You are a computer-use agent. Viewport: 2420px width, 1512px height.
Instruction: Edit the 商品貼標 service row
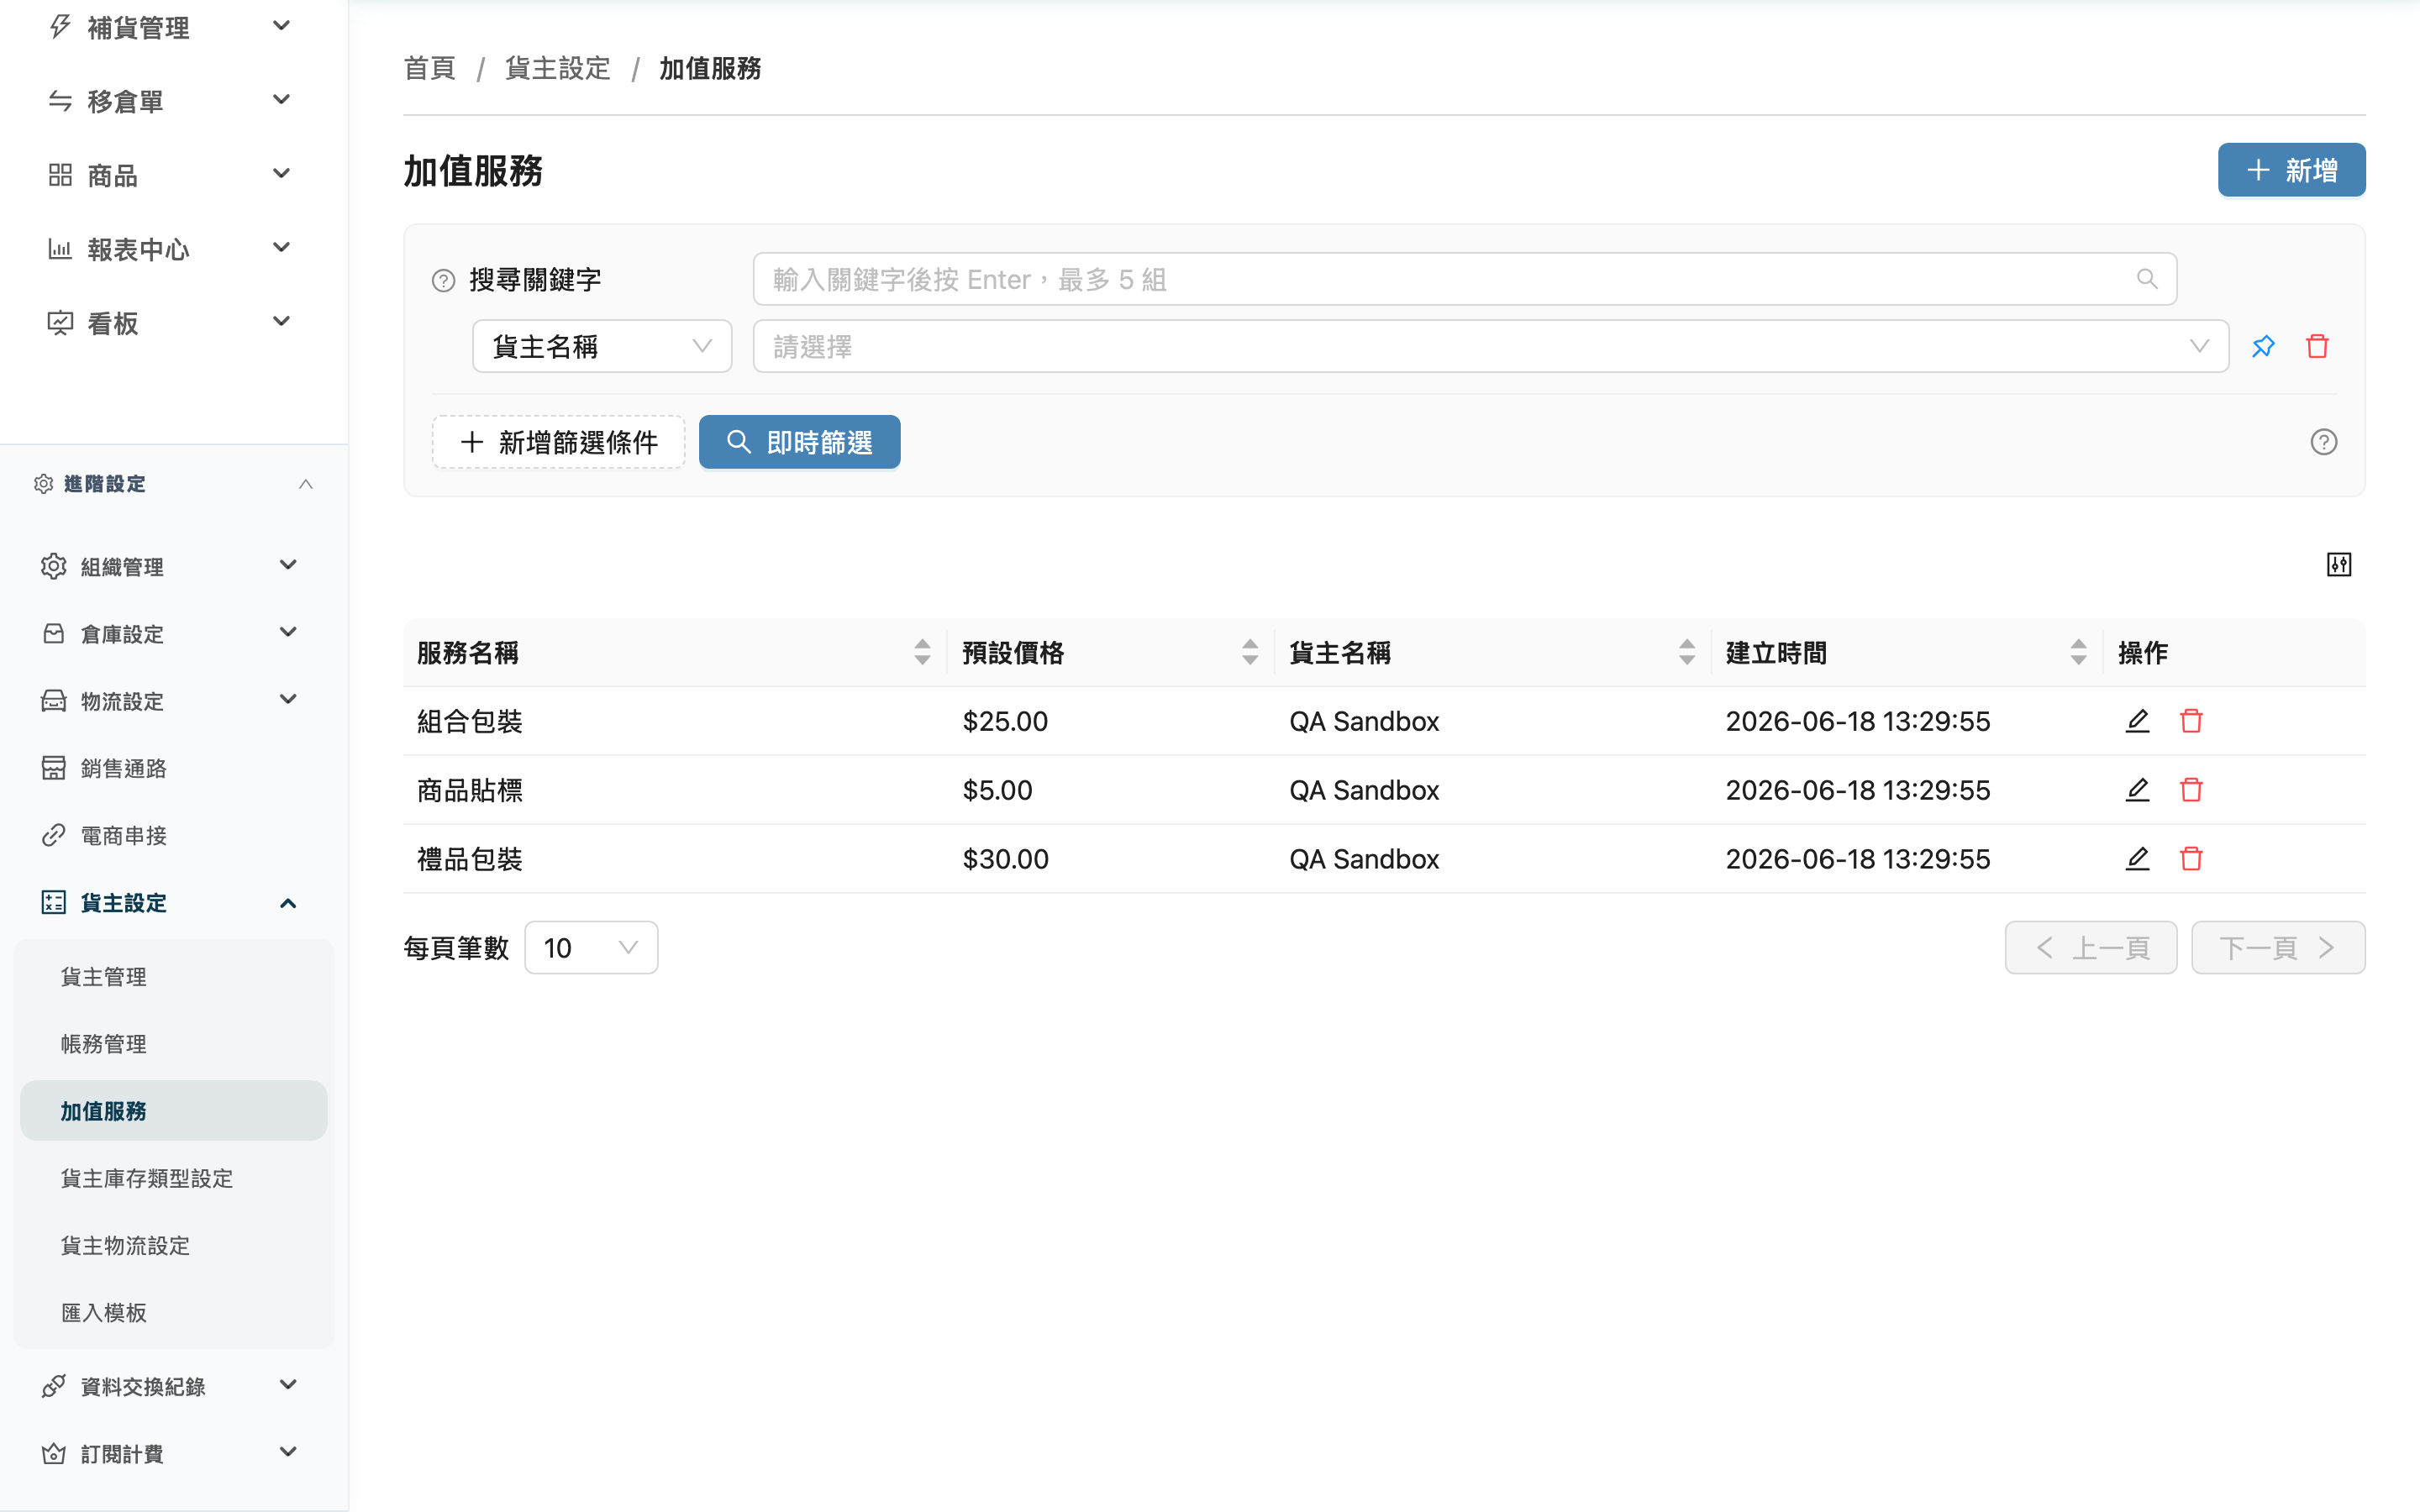(x=2137, y=790)
